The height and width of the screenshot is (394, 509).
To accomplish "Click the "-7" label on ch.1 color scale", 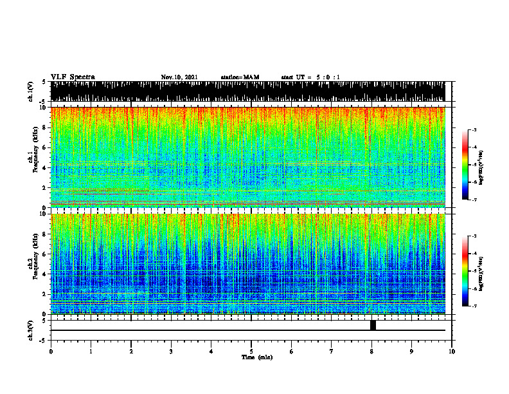I will (474, 200).
